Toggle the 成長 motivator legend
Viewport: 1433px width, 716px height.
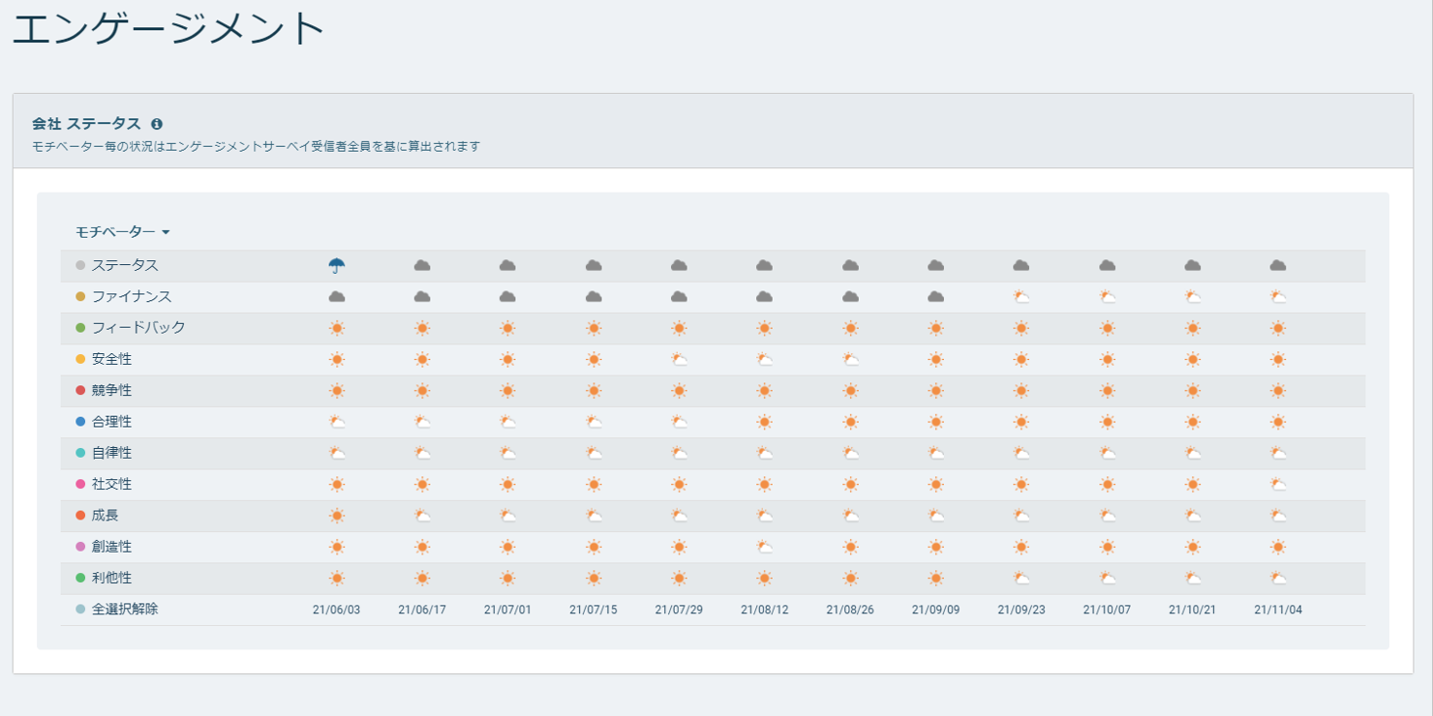coord(97,516)
